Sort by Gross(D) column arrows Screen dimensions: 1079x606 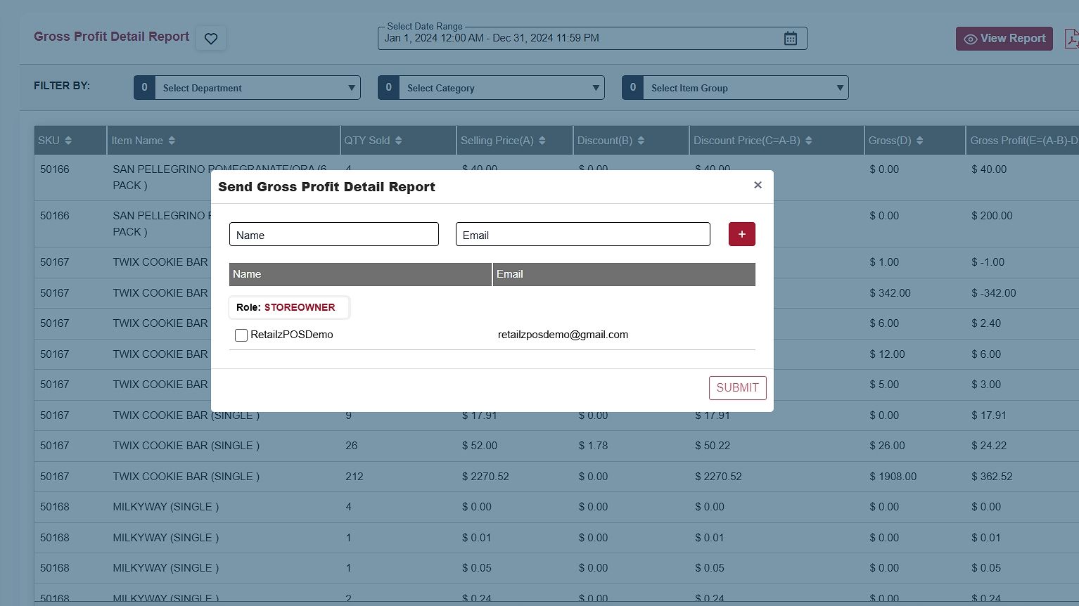[920, 141]
